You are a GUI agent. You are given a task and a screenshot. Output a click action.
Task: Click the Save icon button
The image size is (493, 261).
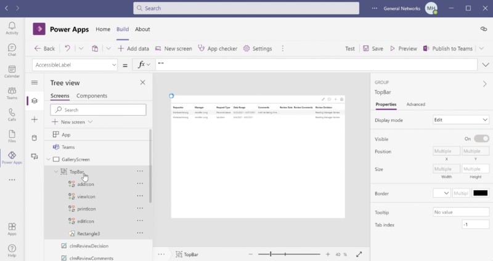point(373,49)
